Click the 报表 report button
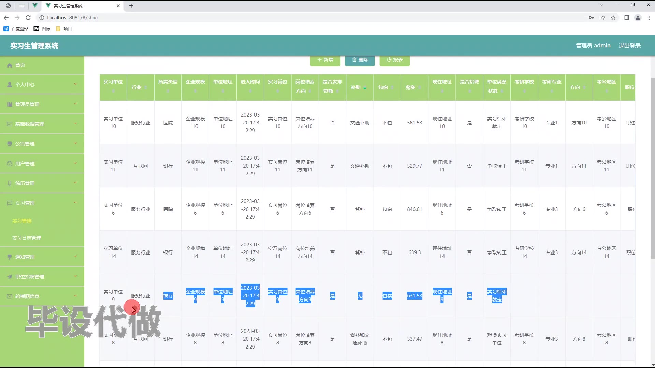 394,60
